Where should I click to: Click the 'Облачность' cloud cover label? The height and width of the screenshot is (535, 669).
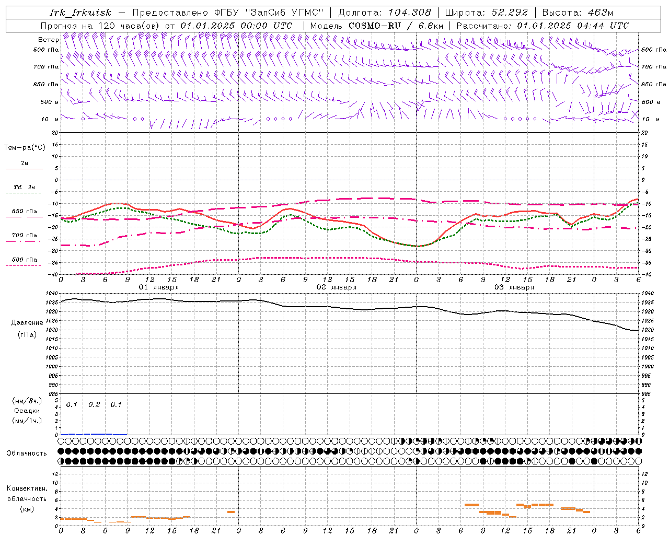27,453
